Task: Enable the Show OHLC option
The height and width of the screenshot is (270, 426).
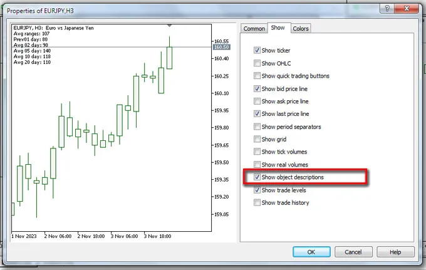Action: pos(257,63)
